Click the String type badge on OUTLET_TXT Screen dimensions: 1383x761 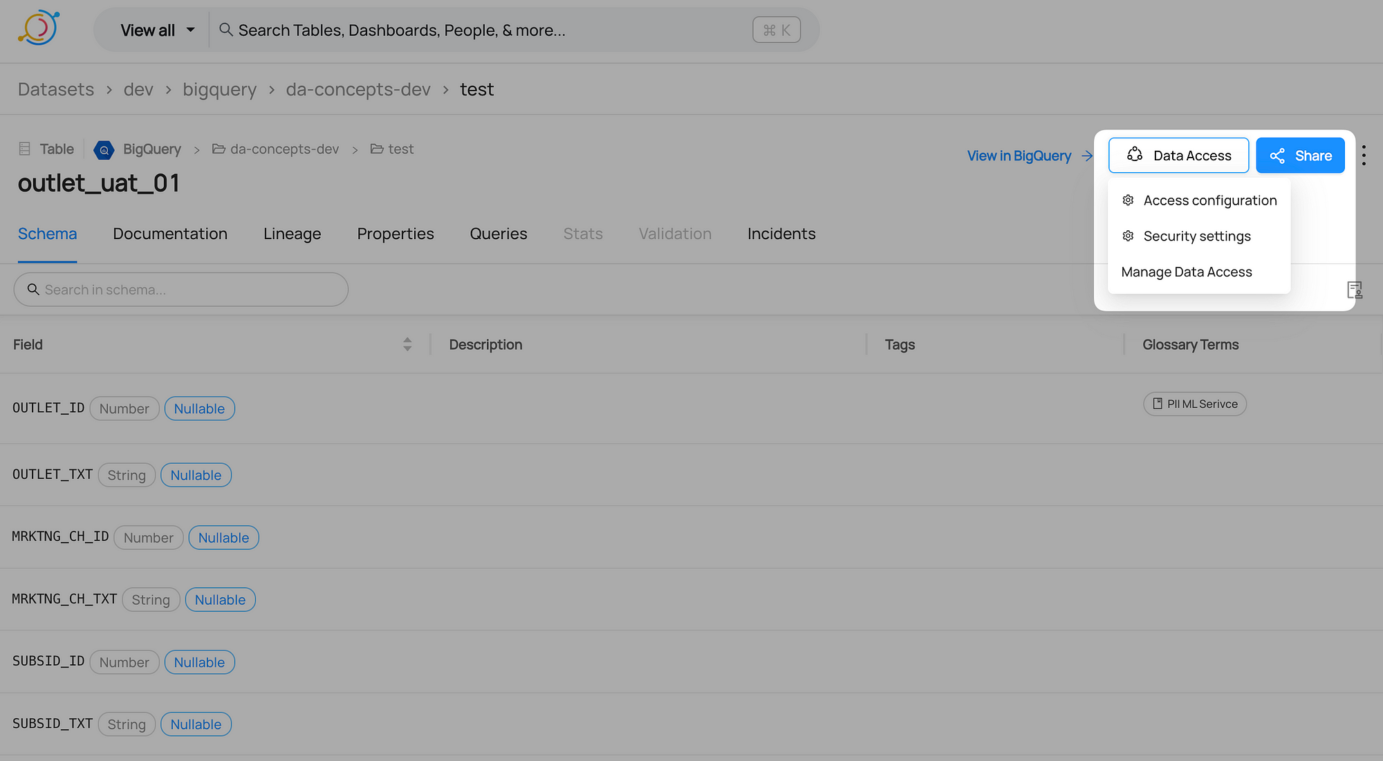click(127, 475)
